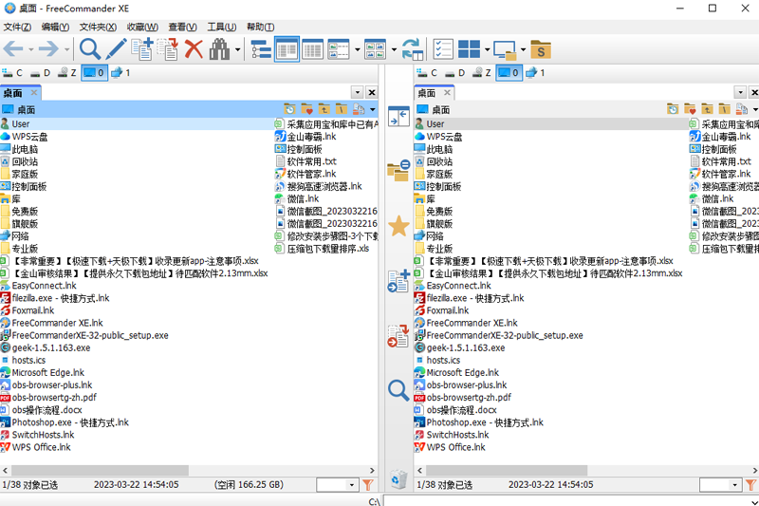759x506 pixels.
Task: Click the pencil edit icon in toolbar
Action: pos(116,49)
